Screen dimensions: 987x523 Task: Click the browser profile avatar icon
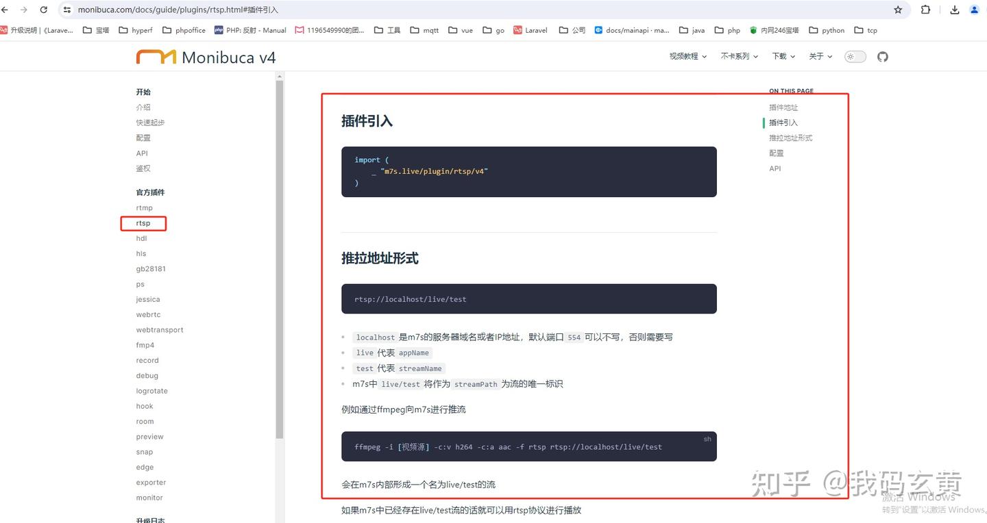point(975,10)
